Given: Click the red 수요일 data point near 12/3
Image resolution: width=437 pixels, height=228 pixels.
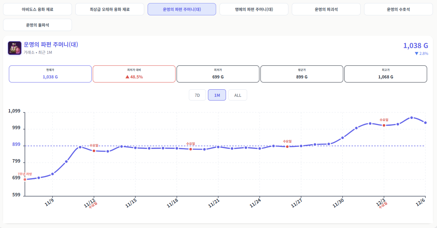Looking at the screenshot, I should coord(384,125).
